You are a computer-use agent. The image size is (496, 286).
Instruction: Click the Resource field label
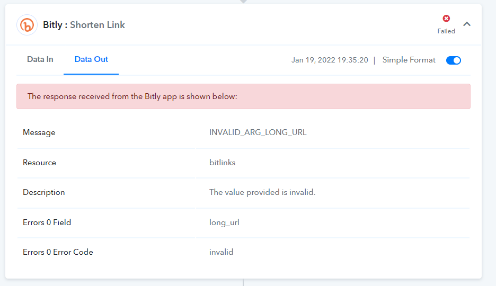click(x=39, y=163)
